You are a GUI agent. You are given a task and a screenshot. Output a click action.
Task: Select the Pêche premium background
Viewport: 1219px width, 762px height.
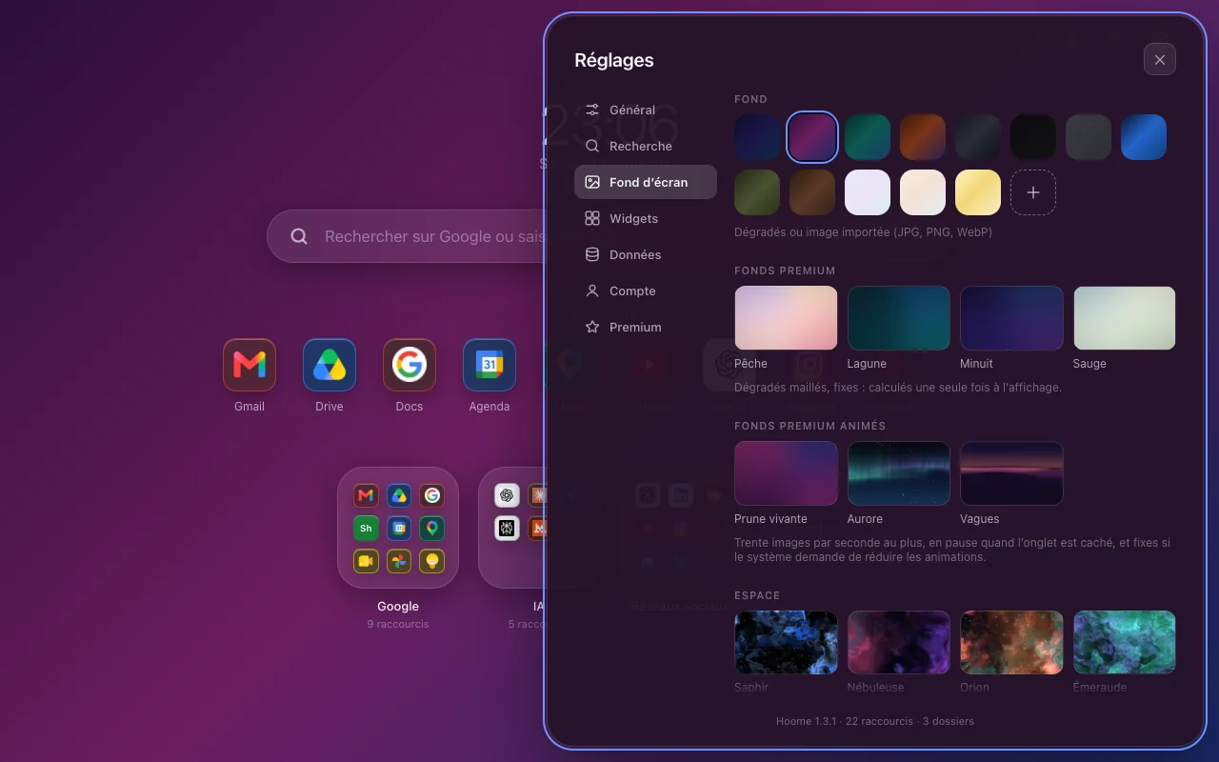click(x=786, y=318)
